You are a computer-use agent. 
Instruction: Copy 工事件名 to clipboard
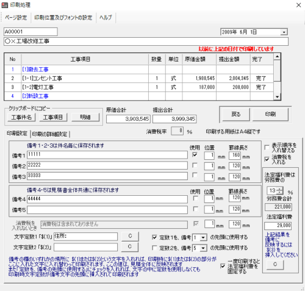(21, 117)
